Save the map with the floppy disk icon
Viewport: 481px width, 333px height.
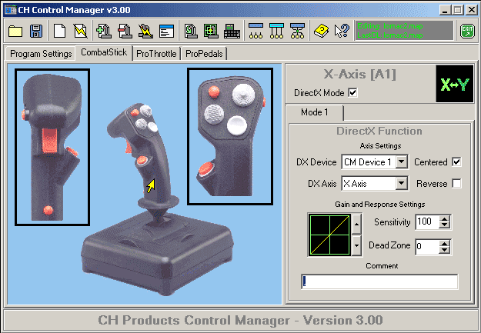point(36,31)
